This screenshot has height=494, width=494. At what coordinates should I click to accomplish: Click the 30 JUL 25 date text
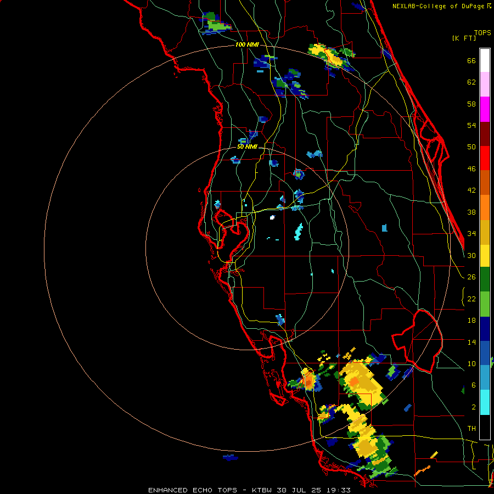point(299,490)
